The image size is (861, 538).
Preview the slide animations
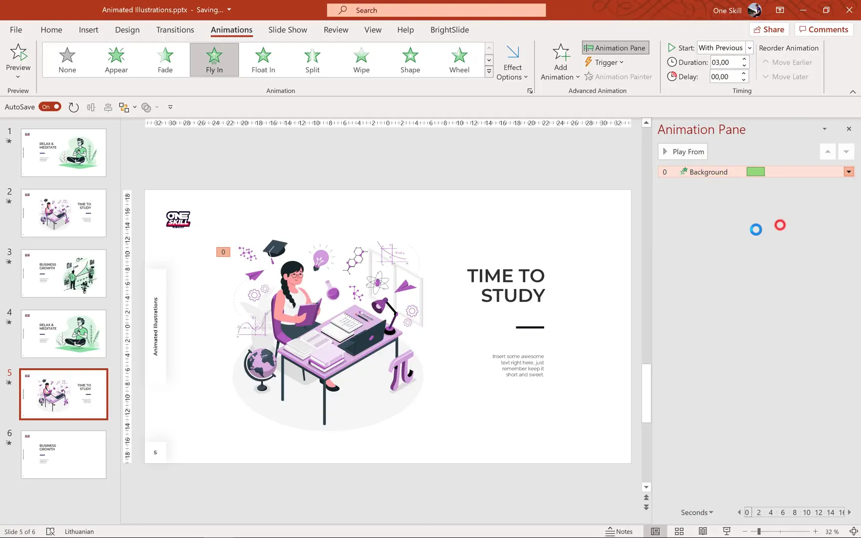pos(18,60)
